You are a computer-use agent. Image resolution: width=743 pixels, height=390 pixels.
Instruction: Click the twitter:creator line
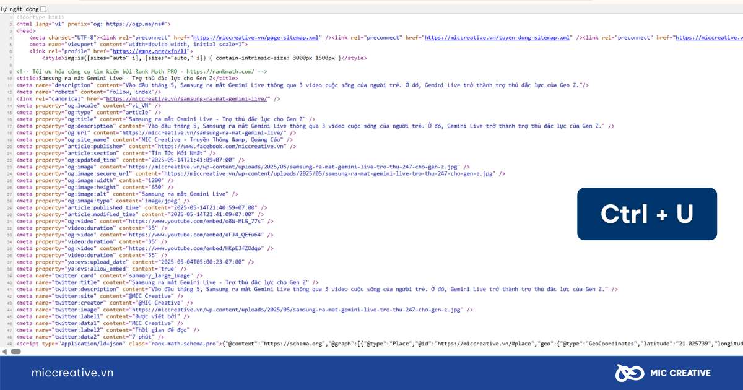[104, 303]
